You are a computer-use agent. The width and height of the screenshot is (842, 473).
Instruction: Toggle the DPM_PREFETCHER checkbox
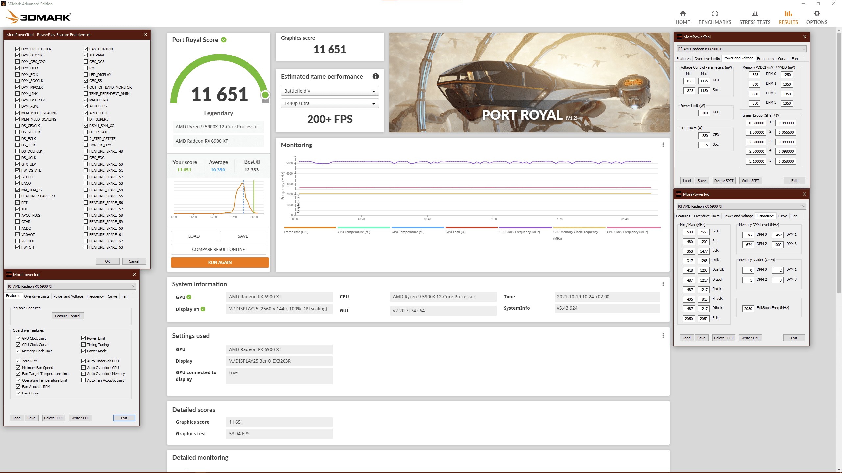click(x=17, y=49)
